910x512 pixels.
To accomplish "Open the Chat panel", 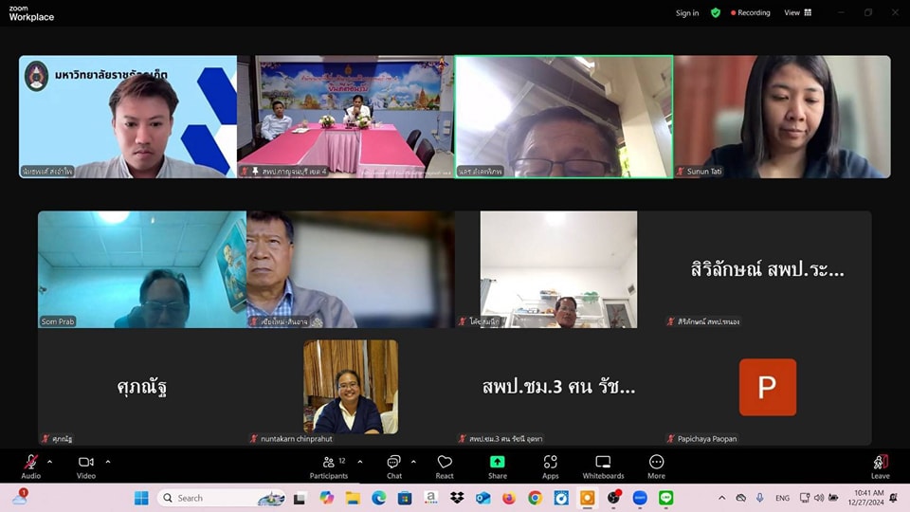I will click(394, 466).
